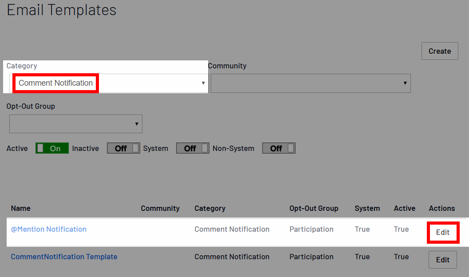Select Comment Notification category cell for CommentNotification Template row
Image resolution: width=469 pixels, height=277 pixels.
click(x=232, y=257)
